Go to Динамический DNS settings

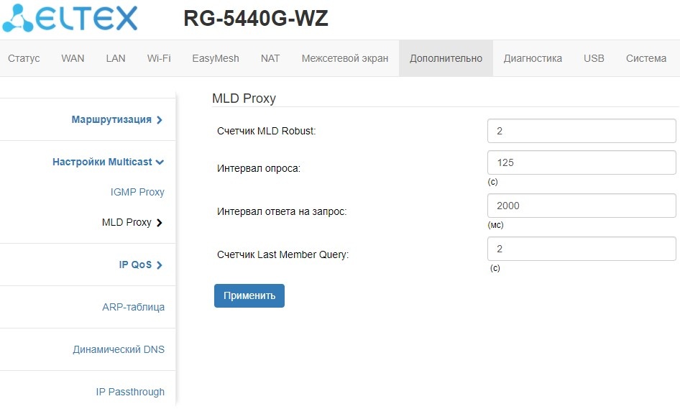tap(119, 349)
